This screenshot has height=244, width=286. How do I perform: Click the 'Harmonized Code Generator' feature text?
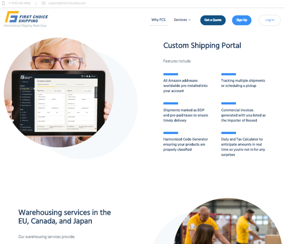click(186, 144)
